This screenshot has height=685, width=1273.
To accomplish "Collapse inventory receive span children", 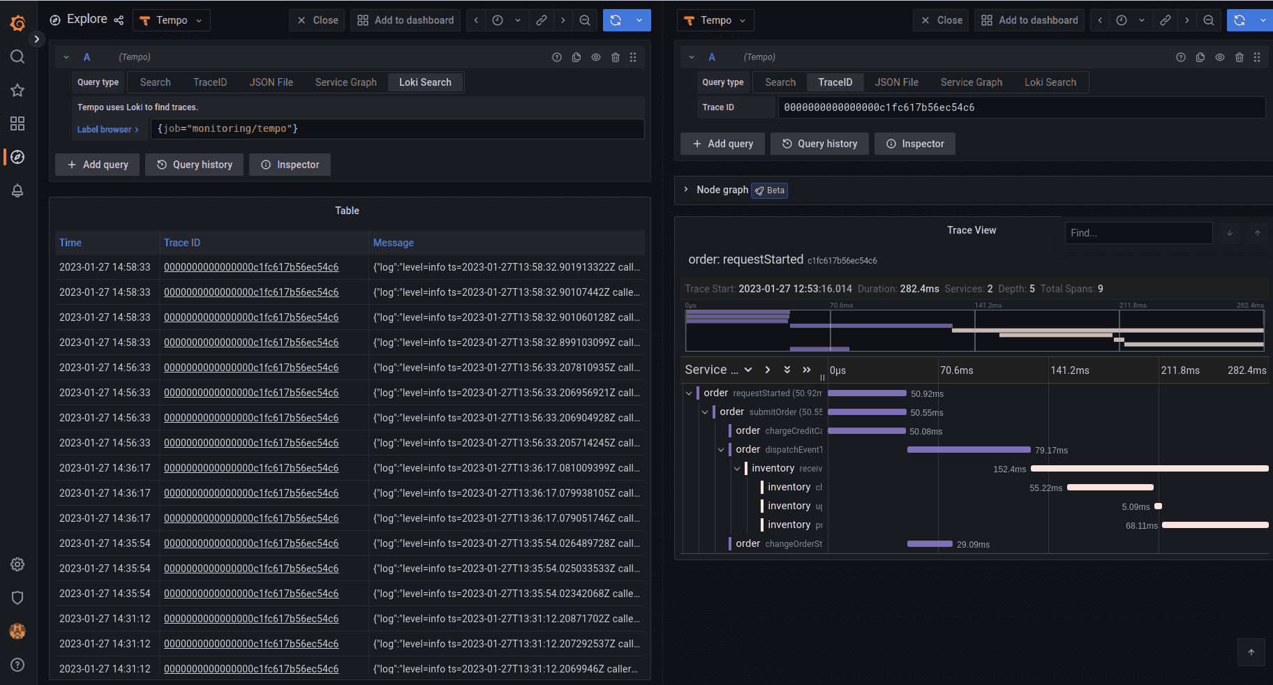I will [x=737, y=469].
